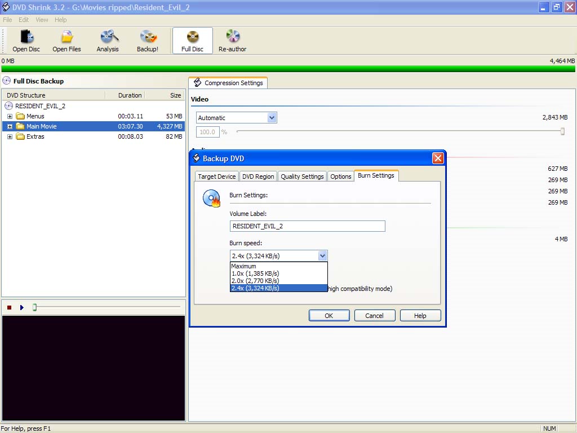The image size is (577, 433).
Task: Switch to the Target Device tab
Action: (x=217, y=176)
